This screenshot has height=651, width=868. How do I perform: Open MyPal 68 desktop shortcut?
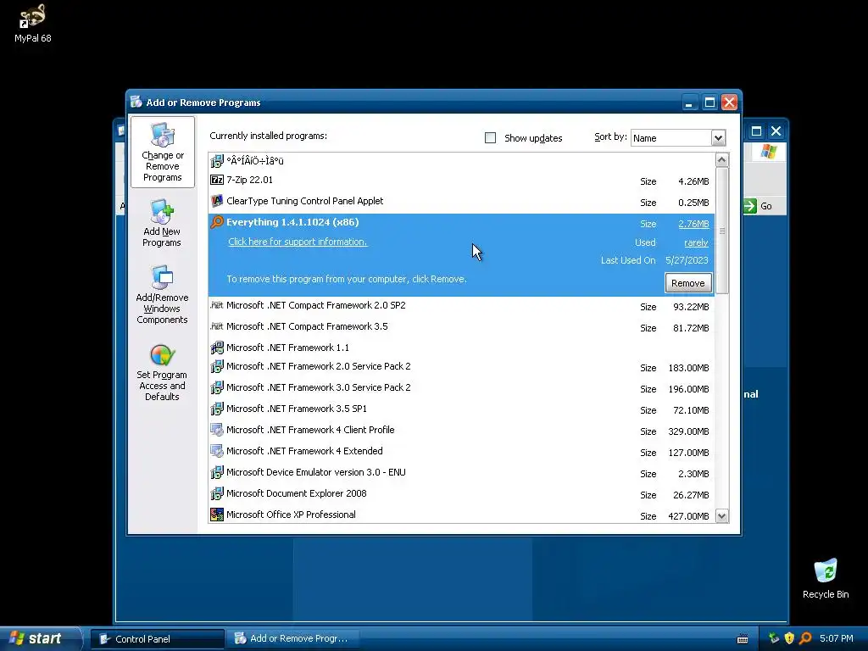(x=33, y=23)
